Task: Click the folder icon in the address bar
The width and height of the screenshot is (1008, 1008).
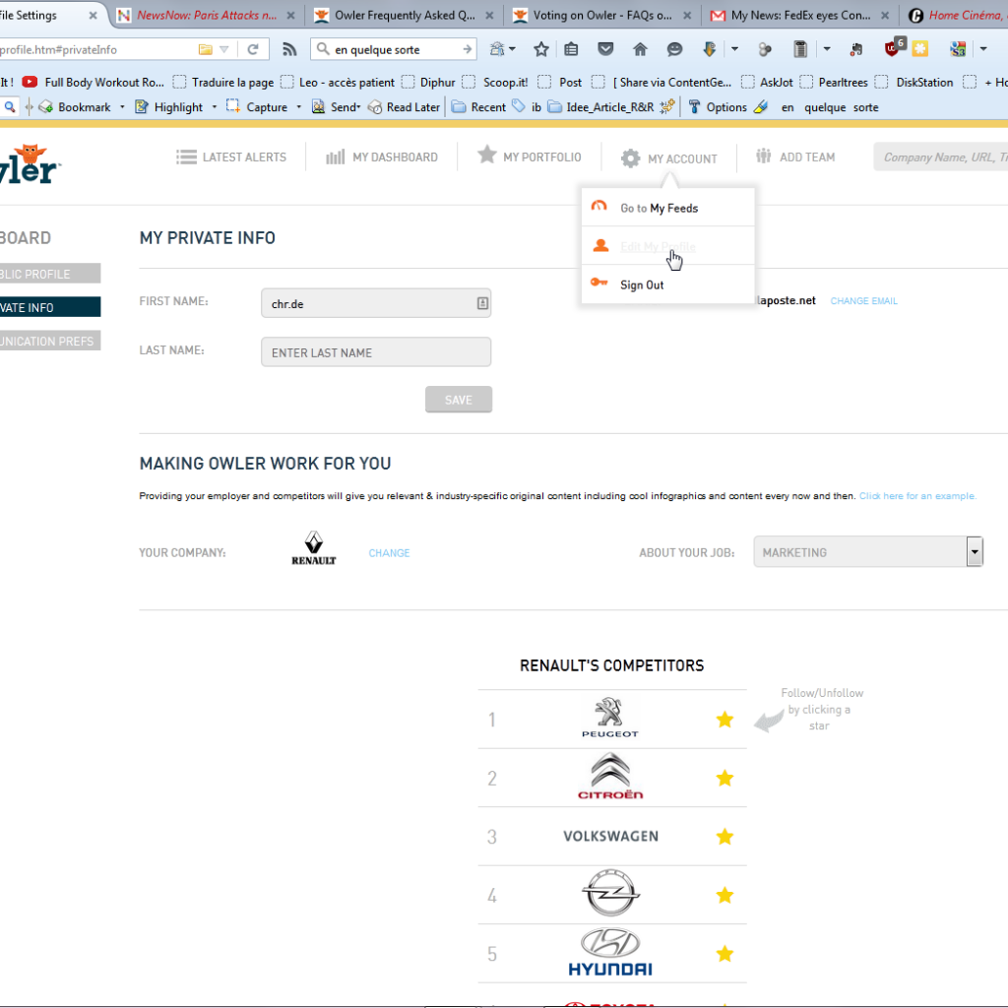Action: coord(205,49)
